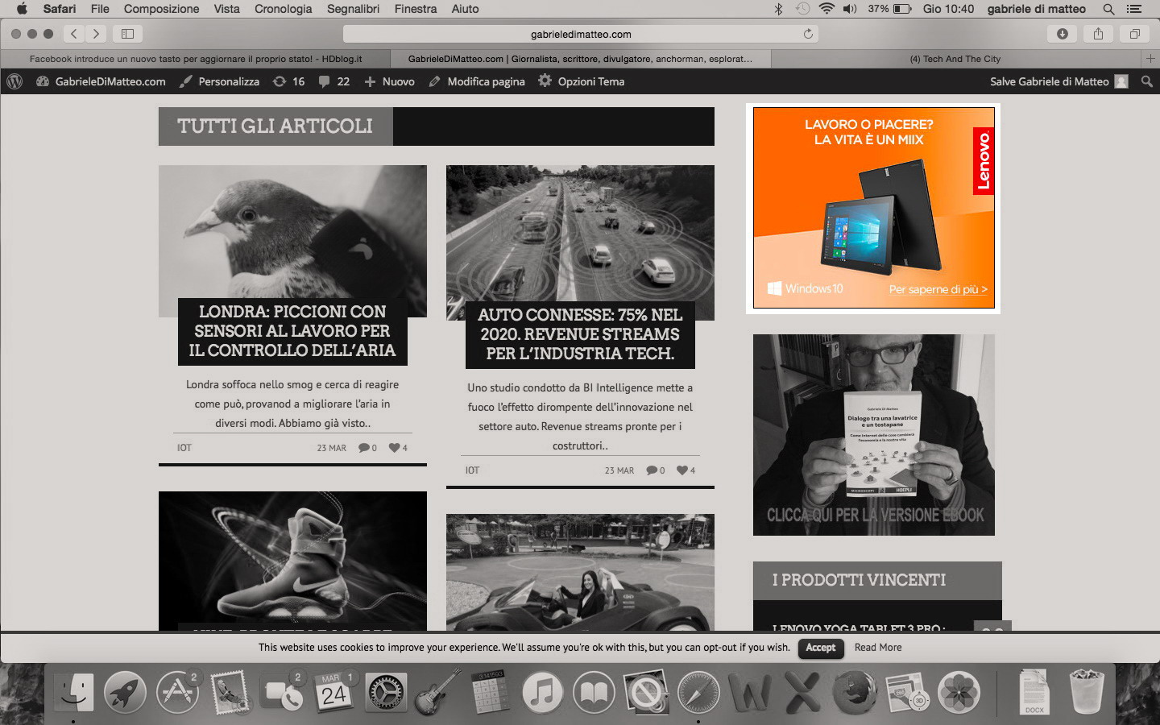
Task: Open the Safari share button
Action: (1098, 34)
